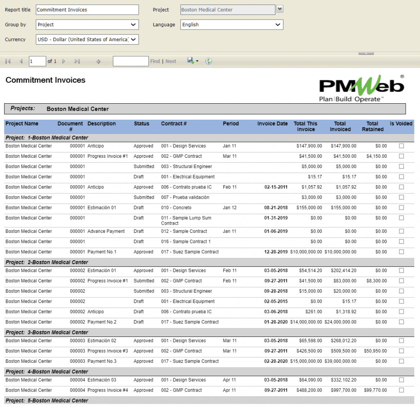Click document number 000004 for Estimación 03

78,380
